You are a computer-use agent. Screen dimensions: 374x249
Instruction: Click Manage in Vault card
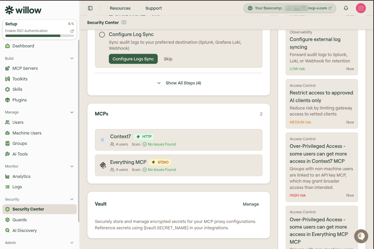[x=251, y=204]
